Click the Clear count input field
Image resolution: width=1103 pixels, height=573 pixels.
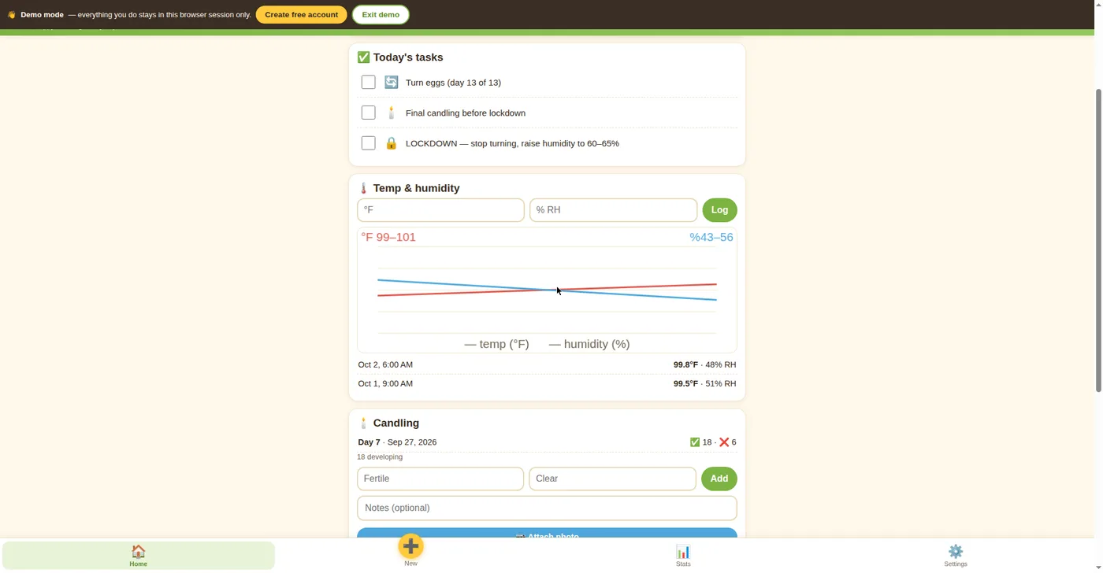point(612,479)
